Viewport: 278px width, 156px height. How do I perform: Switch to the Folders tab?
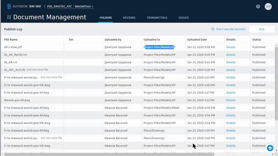click(106, 18)
